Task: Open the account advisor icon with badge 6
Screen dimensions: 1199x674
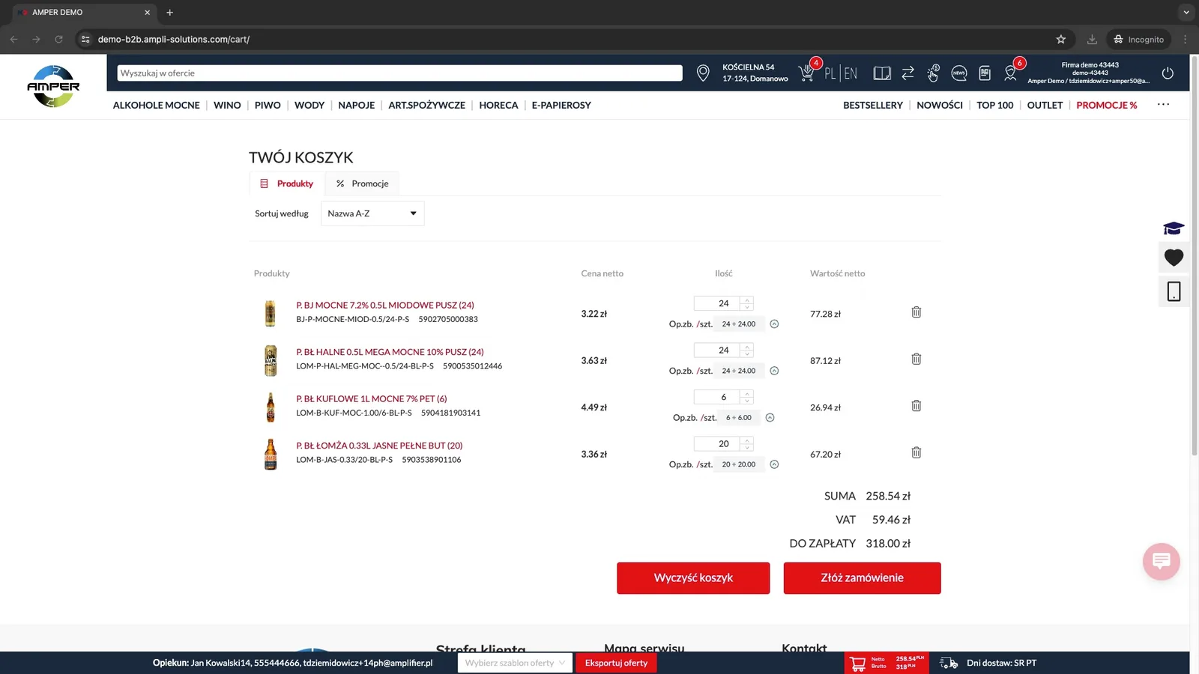Action: coord(1011,73)
